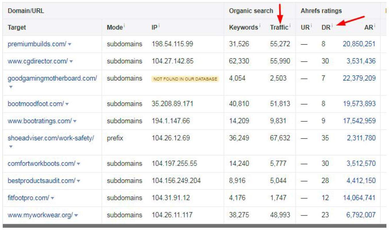The image size is (389, 230).
Task: Open the bootmoodfoot.com target menu arrow
Action: coord(67,104)
